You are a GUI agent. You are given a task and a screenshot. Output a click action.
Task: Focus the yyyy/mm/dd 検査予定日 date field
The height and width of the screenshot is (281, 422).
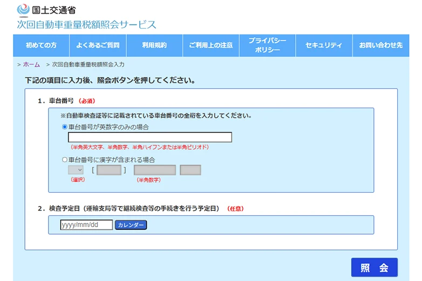tap(86, 224)
